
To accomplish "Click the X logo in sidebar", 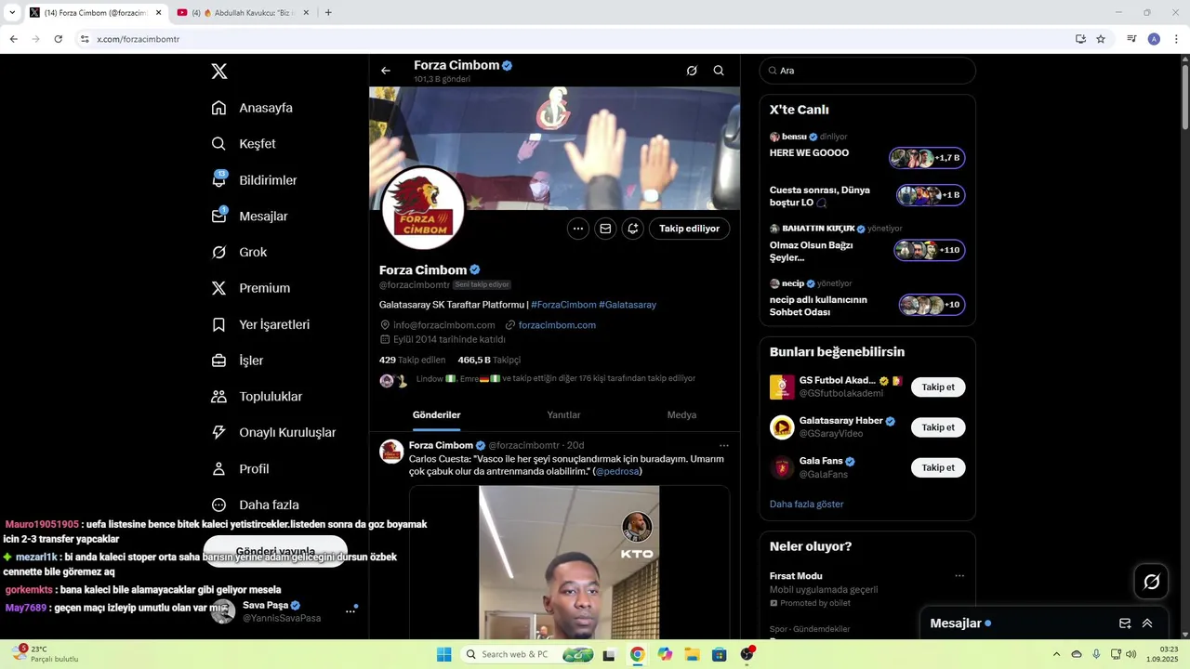I will [218, 72].
